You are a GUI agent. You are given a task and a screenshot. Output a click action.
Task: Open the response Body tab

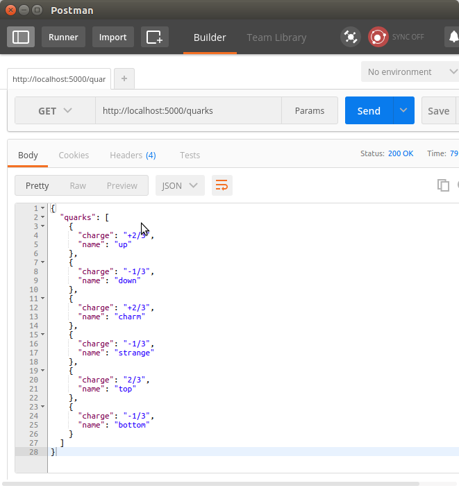pos(28,155)
